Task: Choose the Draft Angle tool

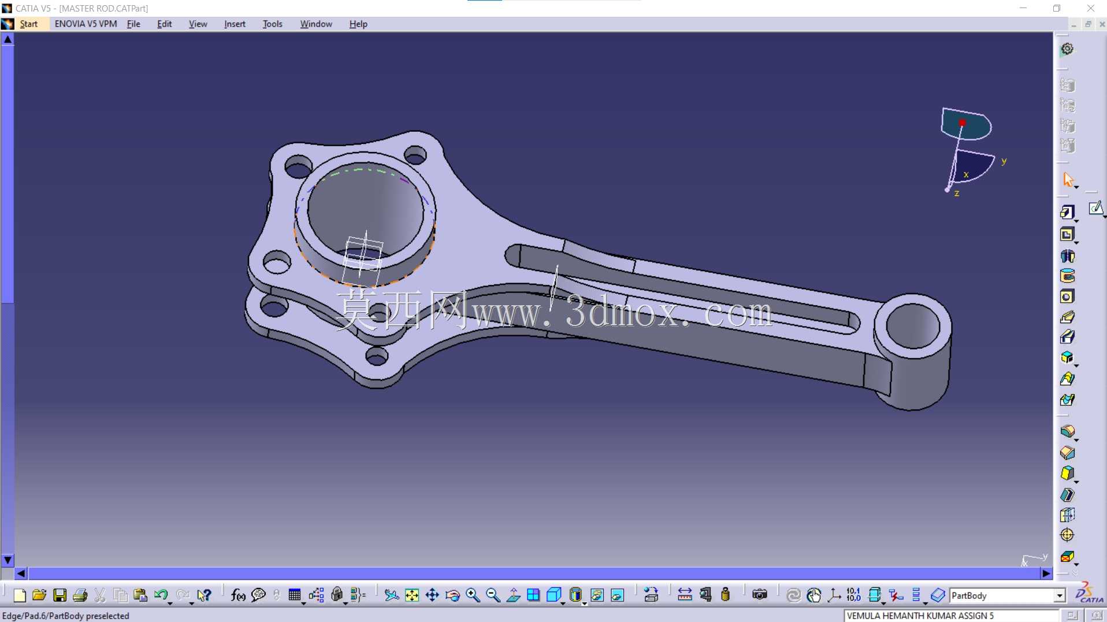Action: [1067, 473]
